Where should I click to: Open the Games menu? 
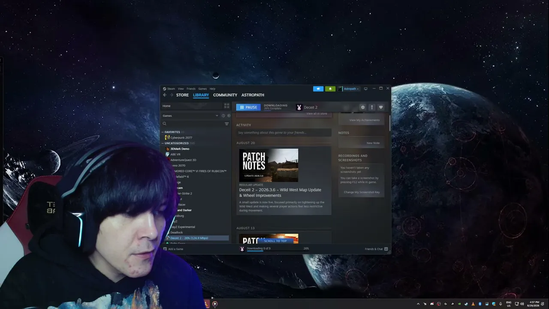click(202, 89)
